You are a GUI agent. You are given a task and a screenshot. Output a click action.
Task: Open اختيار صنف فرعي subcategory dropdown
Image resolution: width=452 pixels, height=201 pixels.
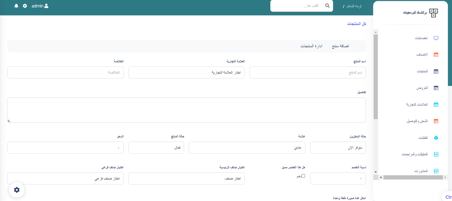65,178
